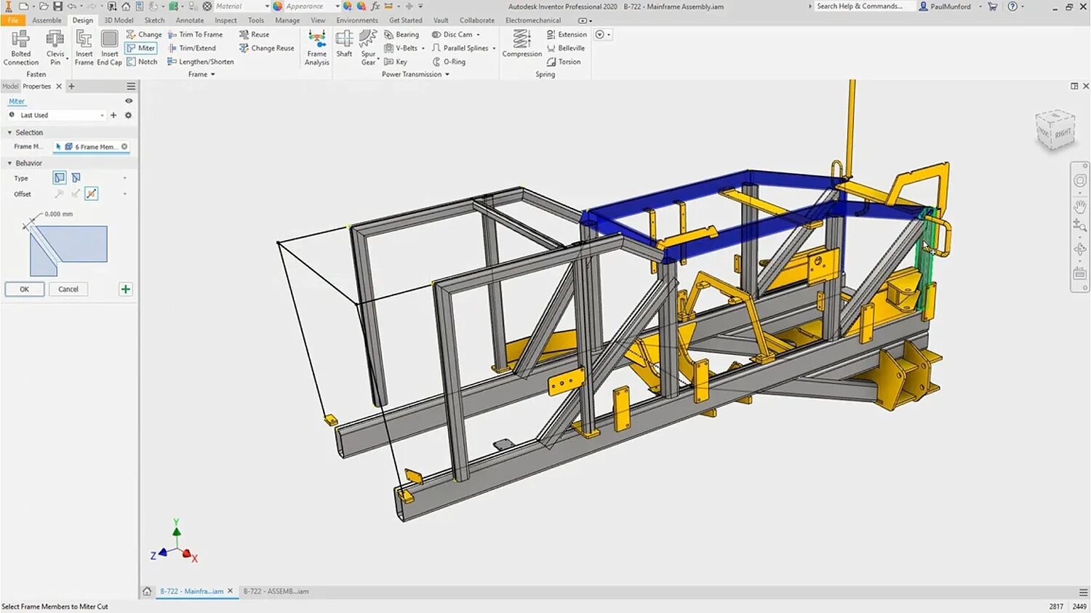Screen dimensions: 1091x613
Task: Toggle the Miter preview eye icon
Action: pos(129,101)
